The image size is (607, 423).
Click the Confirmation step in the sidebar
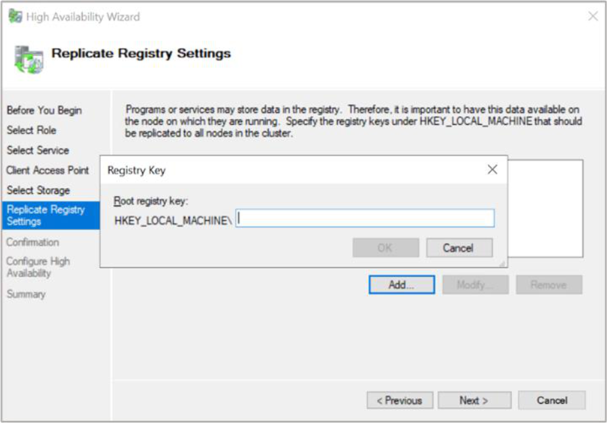click(x=33, y=242)
